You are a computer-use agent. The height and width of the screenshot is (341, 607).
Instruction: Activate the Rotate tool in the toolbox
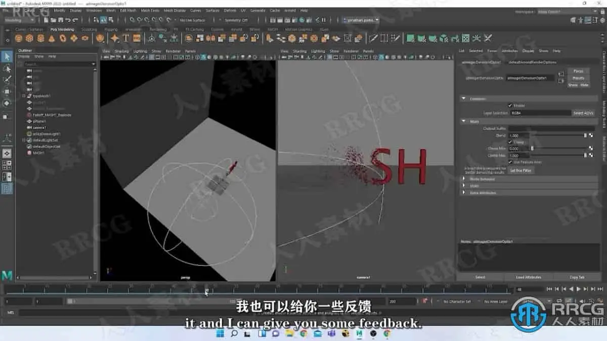(x=7, y=103)
